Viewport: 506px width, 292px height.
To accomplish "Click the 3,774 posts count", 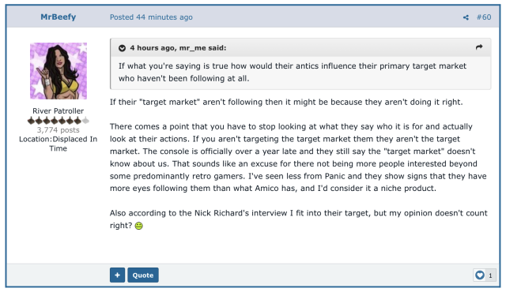I will [58, 129].
